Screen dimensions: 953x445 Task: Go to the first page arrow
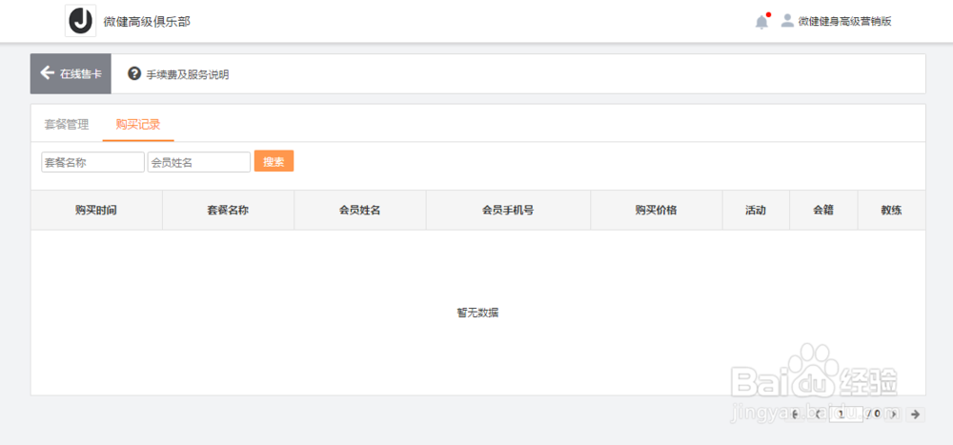pyautogui.click(x=795, y=415)
